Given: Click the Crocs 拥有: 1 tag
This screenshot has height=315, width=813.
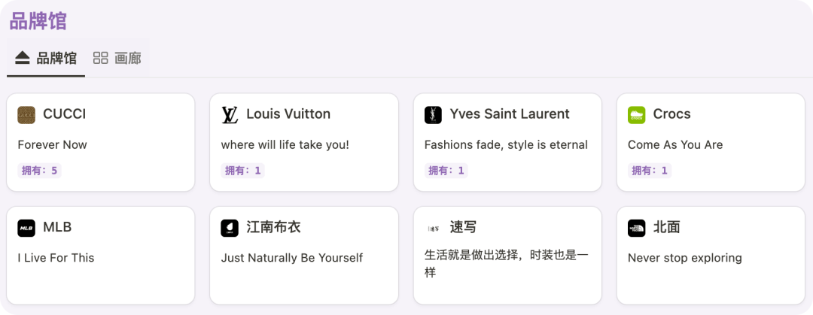Looking at the screenshot, I should coord(650,171).
